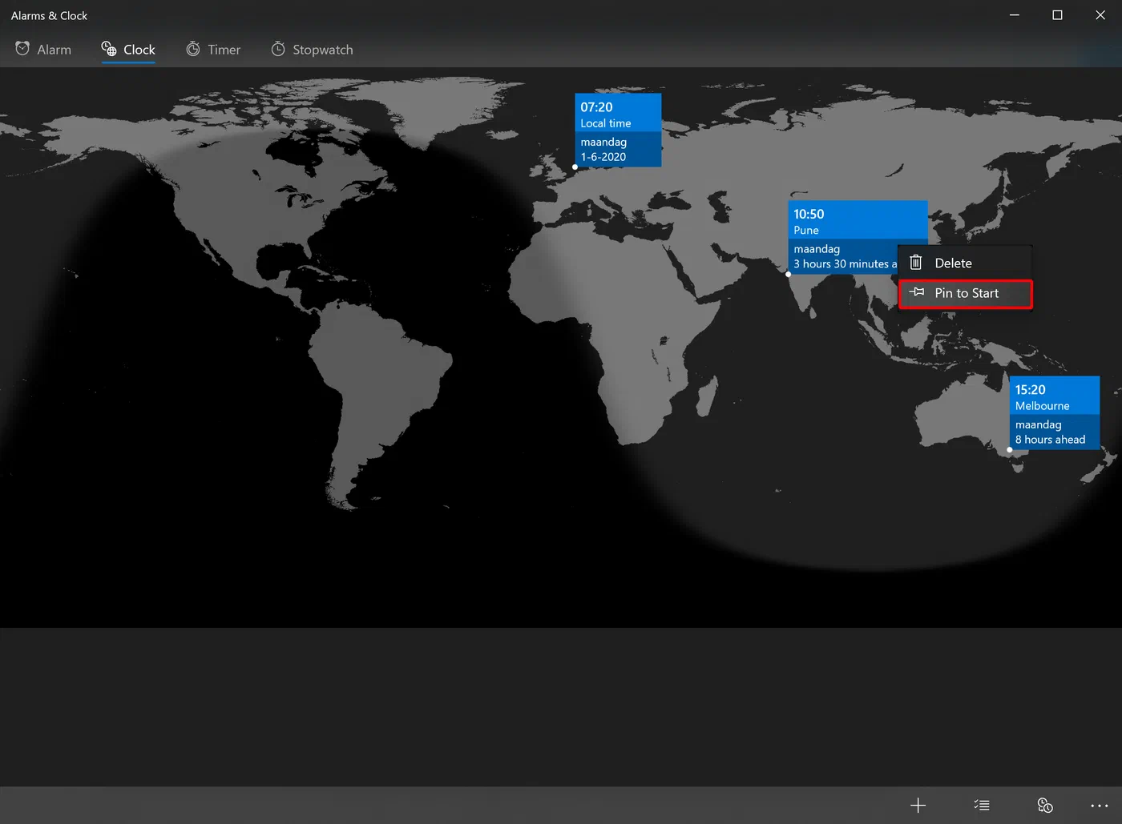
Task: Click the 8 hours ahead text
Action: (1050, 440)
